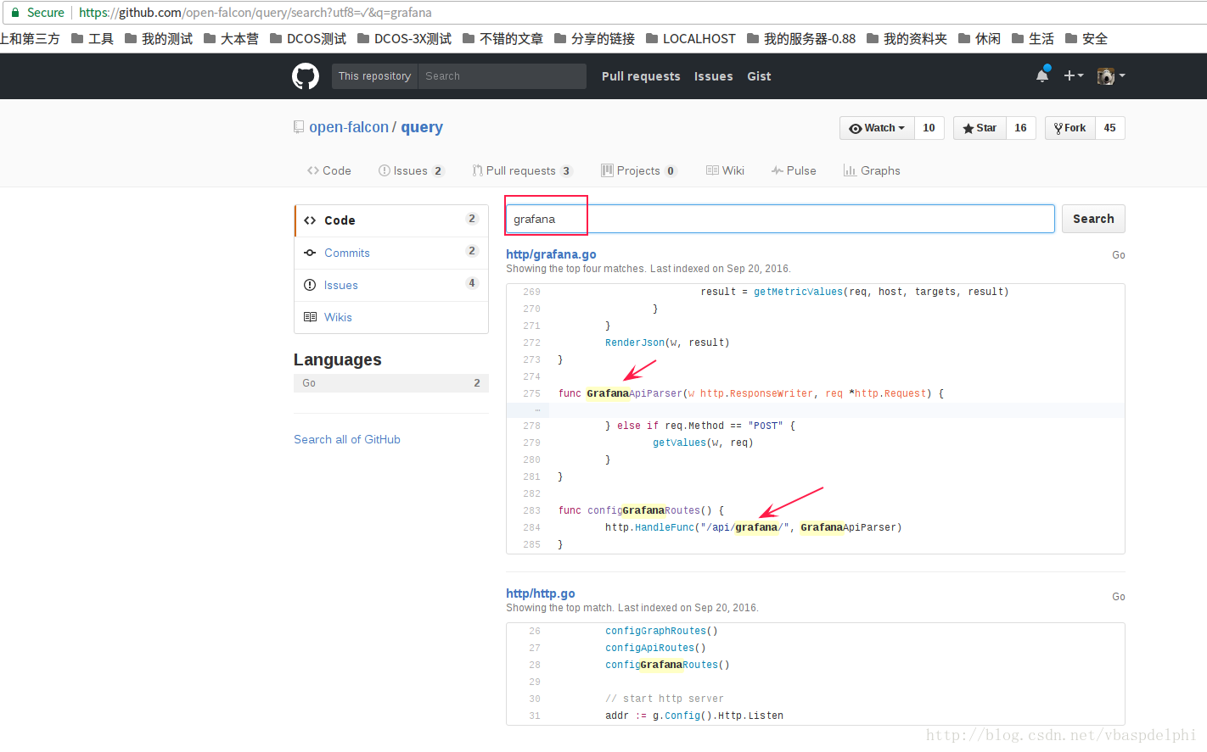Open the open-falcon owner link
This screenshot has width=1207, height=752.
349,127
